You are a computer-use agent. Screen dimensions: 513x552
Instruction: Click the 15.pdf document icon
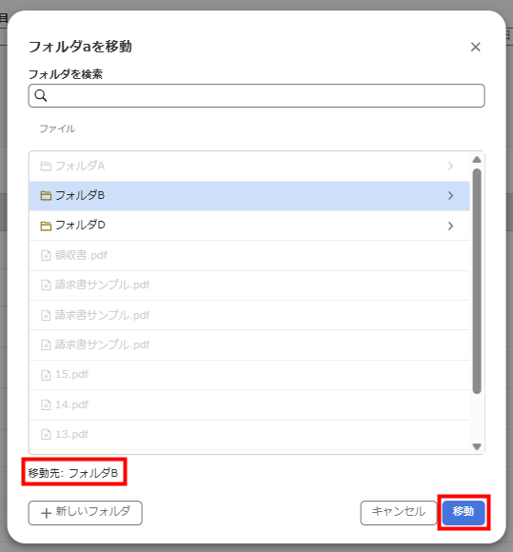[x=46, y=375]
